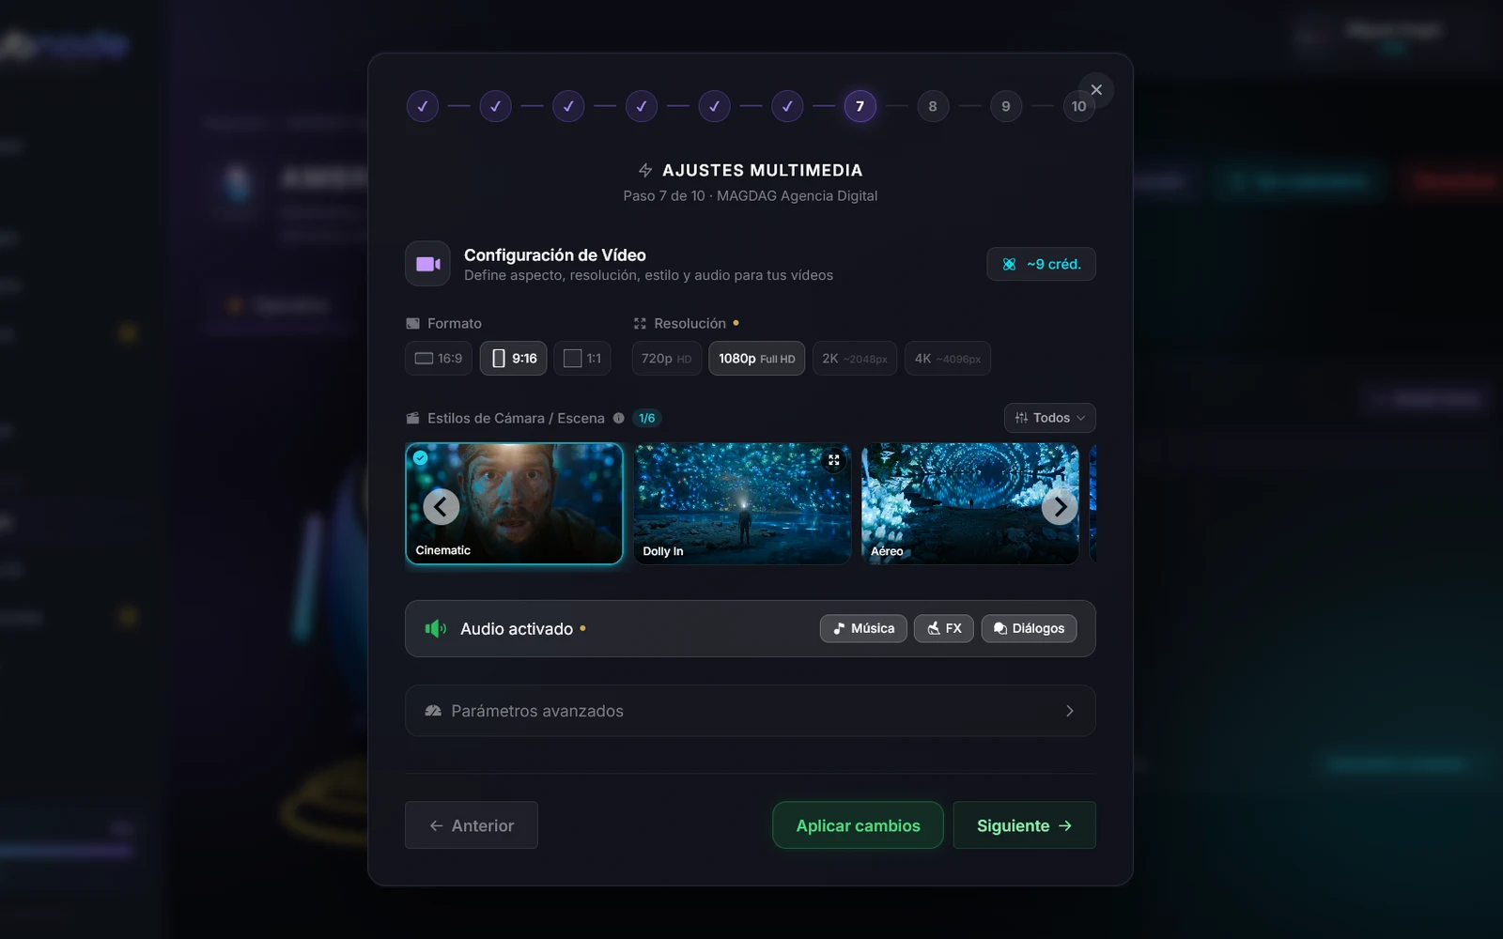The height and width of the screenshot is (939, 1503).
Task: Choose 1:1 square format
Action: coord(582,358)
